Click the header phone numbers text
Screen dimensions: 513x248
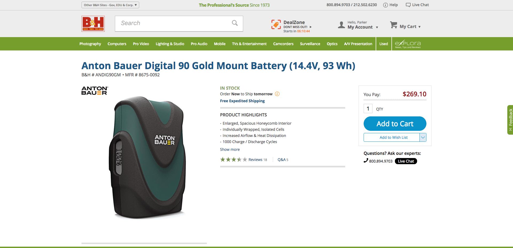coord(352,5)
